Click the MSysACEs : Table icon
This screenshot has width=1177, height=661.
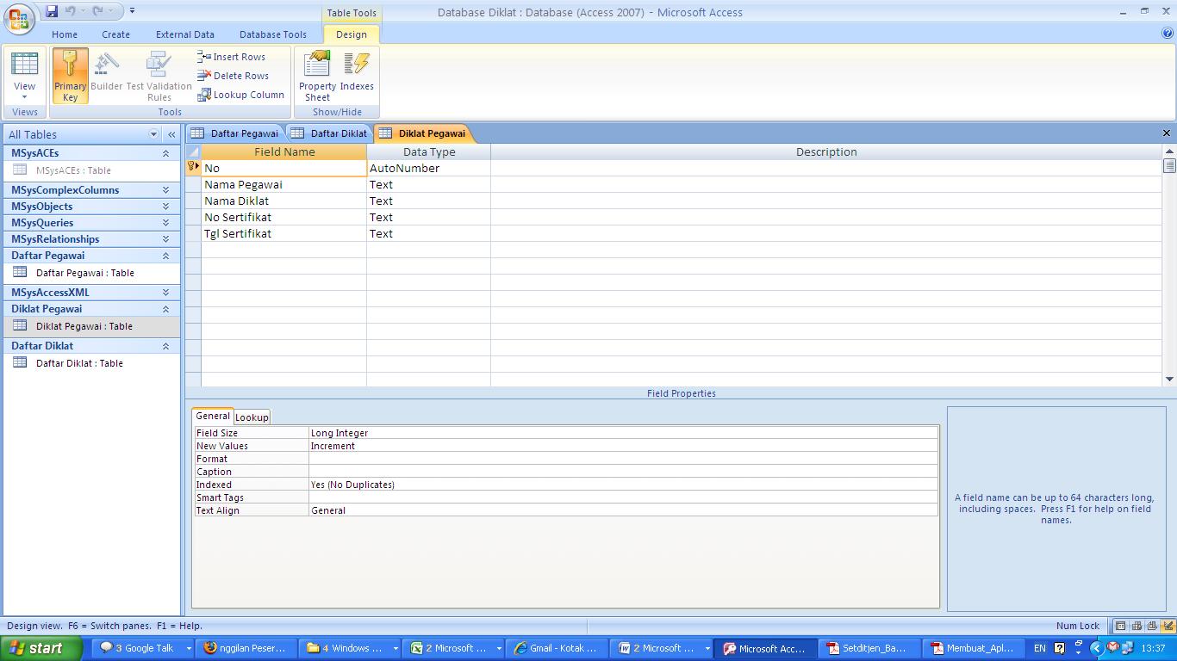[x=20, y=170]
